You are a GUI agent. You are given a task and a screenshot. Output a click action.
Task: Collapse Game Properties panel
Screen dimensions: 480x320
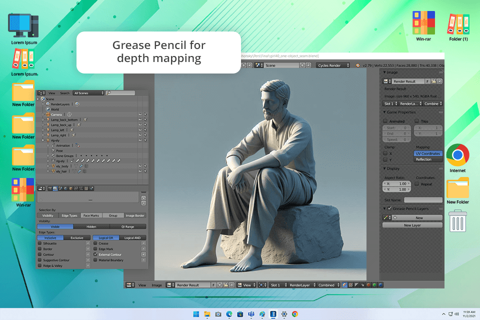pos(384,112)
